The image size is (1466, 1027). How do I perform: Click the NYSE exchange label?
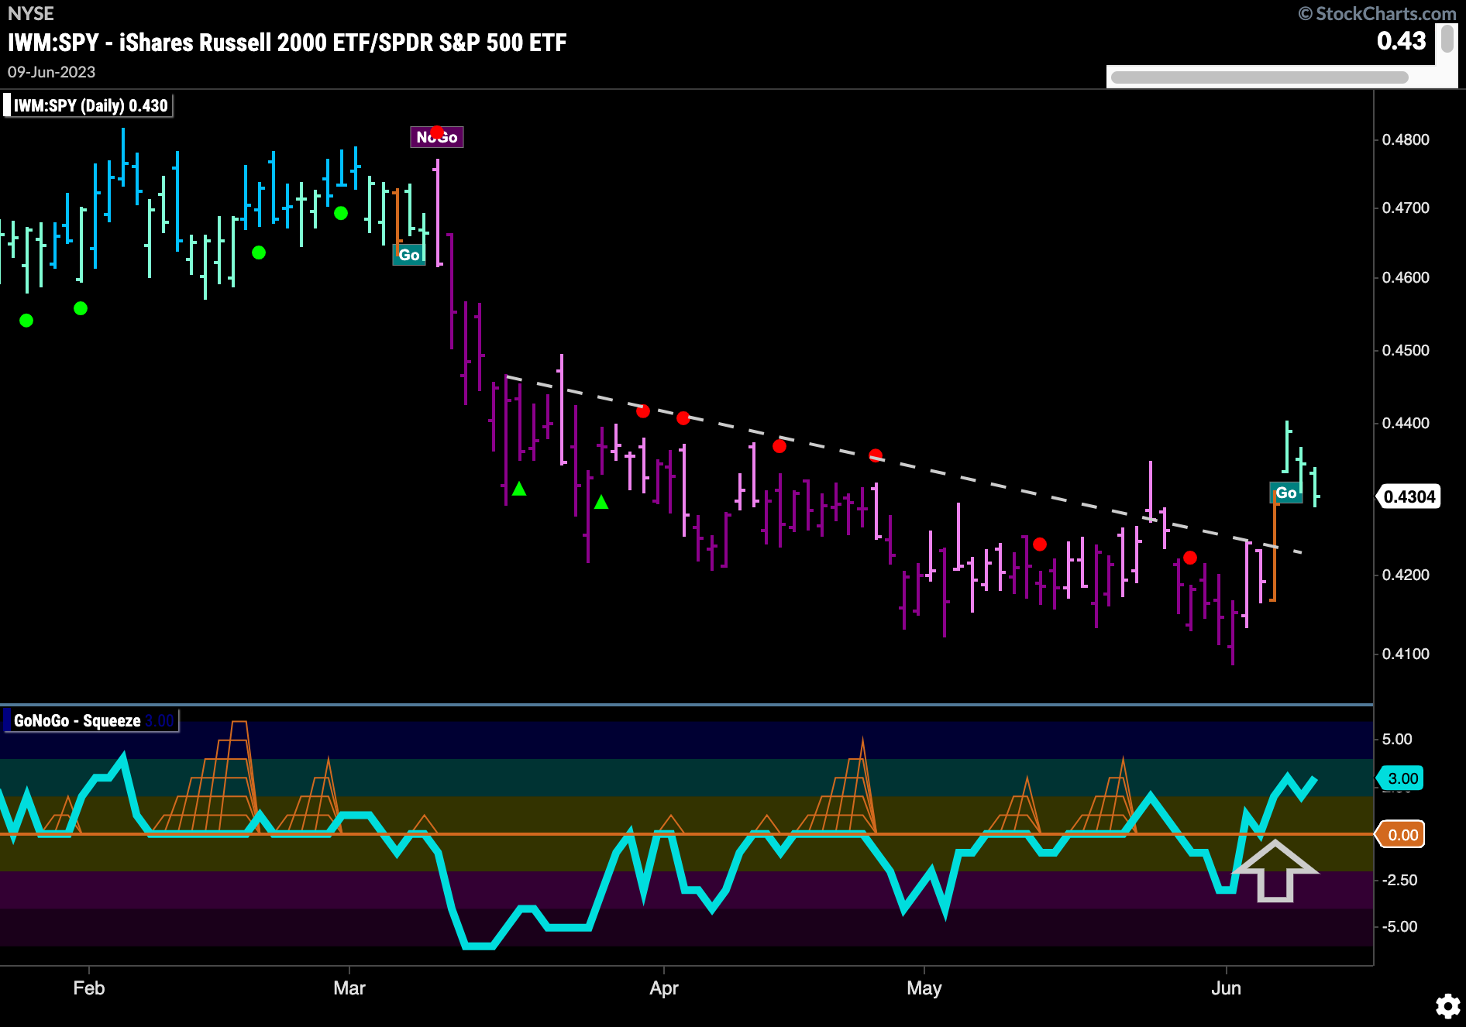coord(31,14)
